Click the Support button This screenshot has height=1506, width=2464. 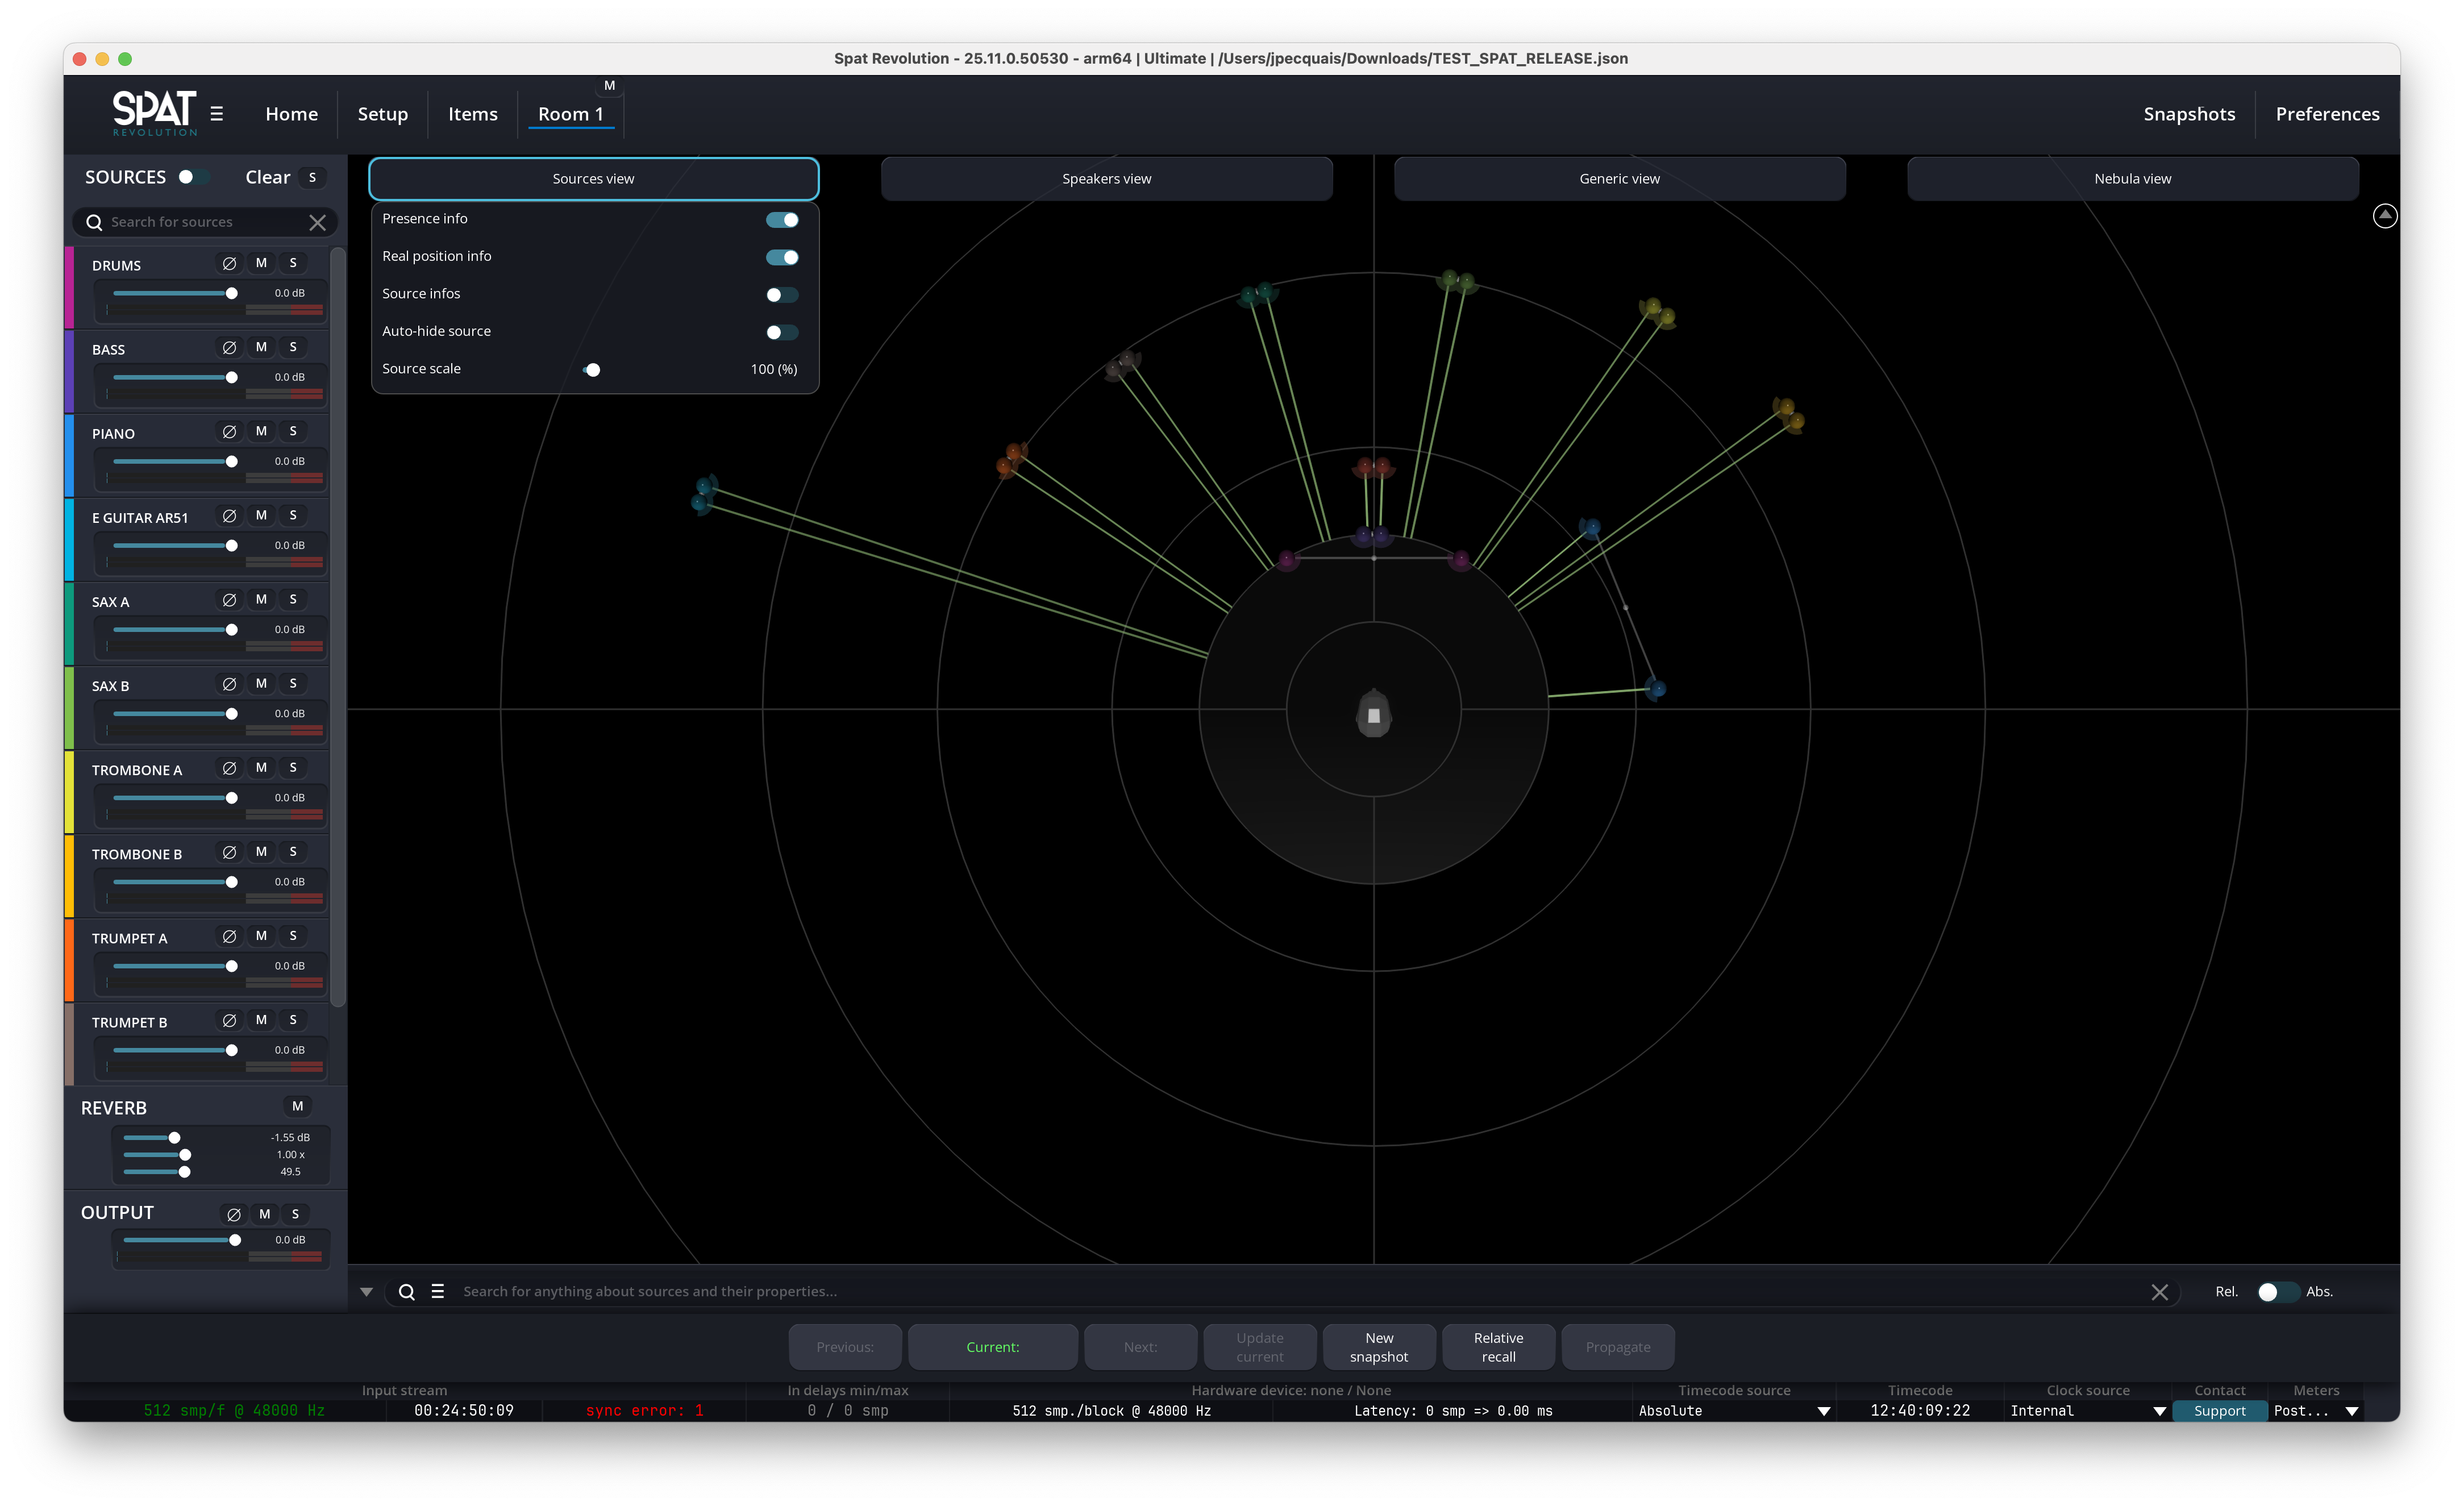[2219, 1411]
